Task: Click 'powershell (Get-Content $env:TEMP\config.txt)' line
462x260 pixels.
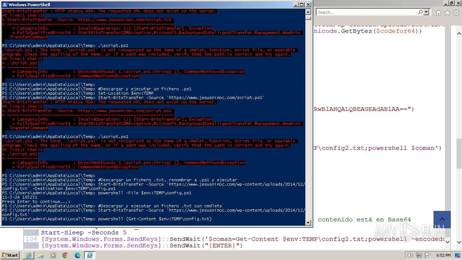Action: pyautogui.click(x=155, y=219)
